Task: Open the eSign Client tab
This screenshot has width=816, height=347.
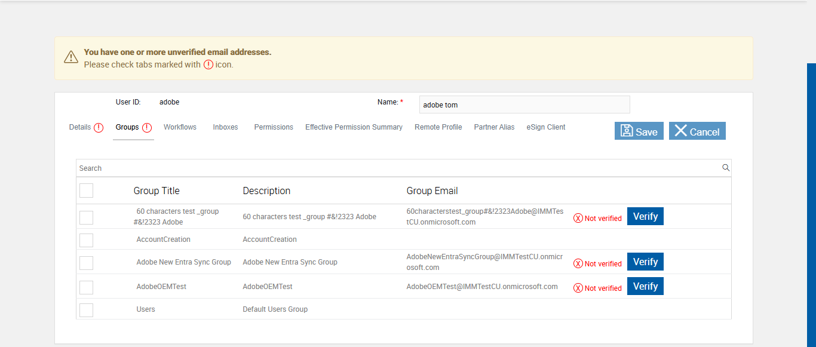Action: 545,127
